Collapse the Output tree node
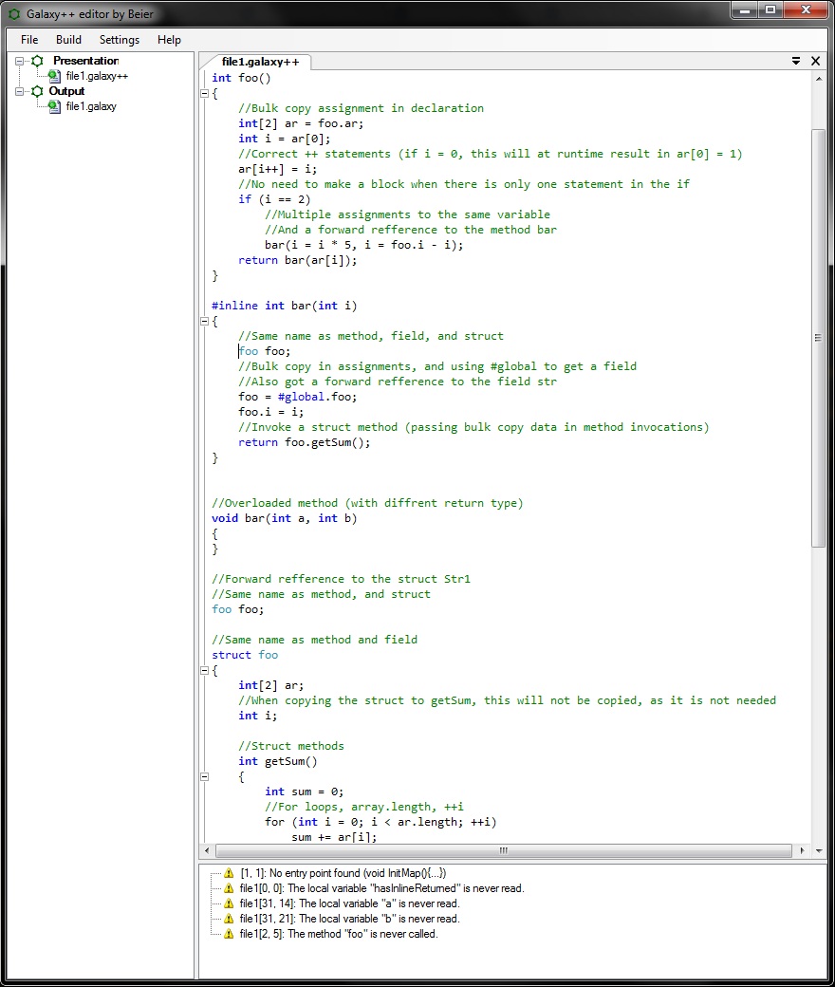This screenshot has width=835, height=987. point(19,91)
